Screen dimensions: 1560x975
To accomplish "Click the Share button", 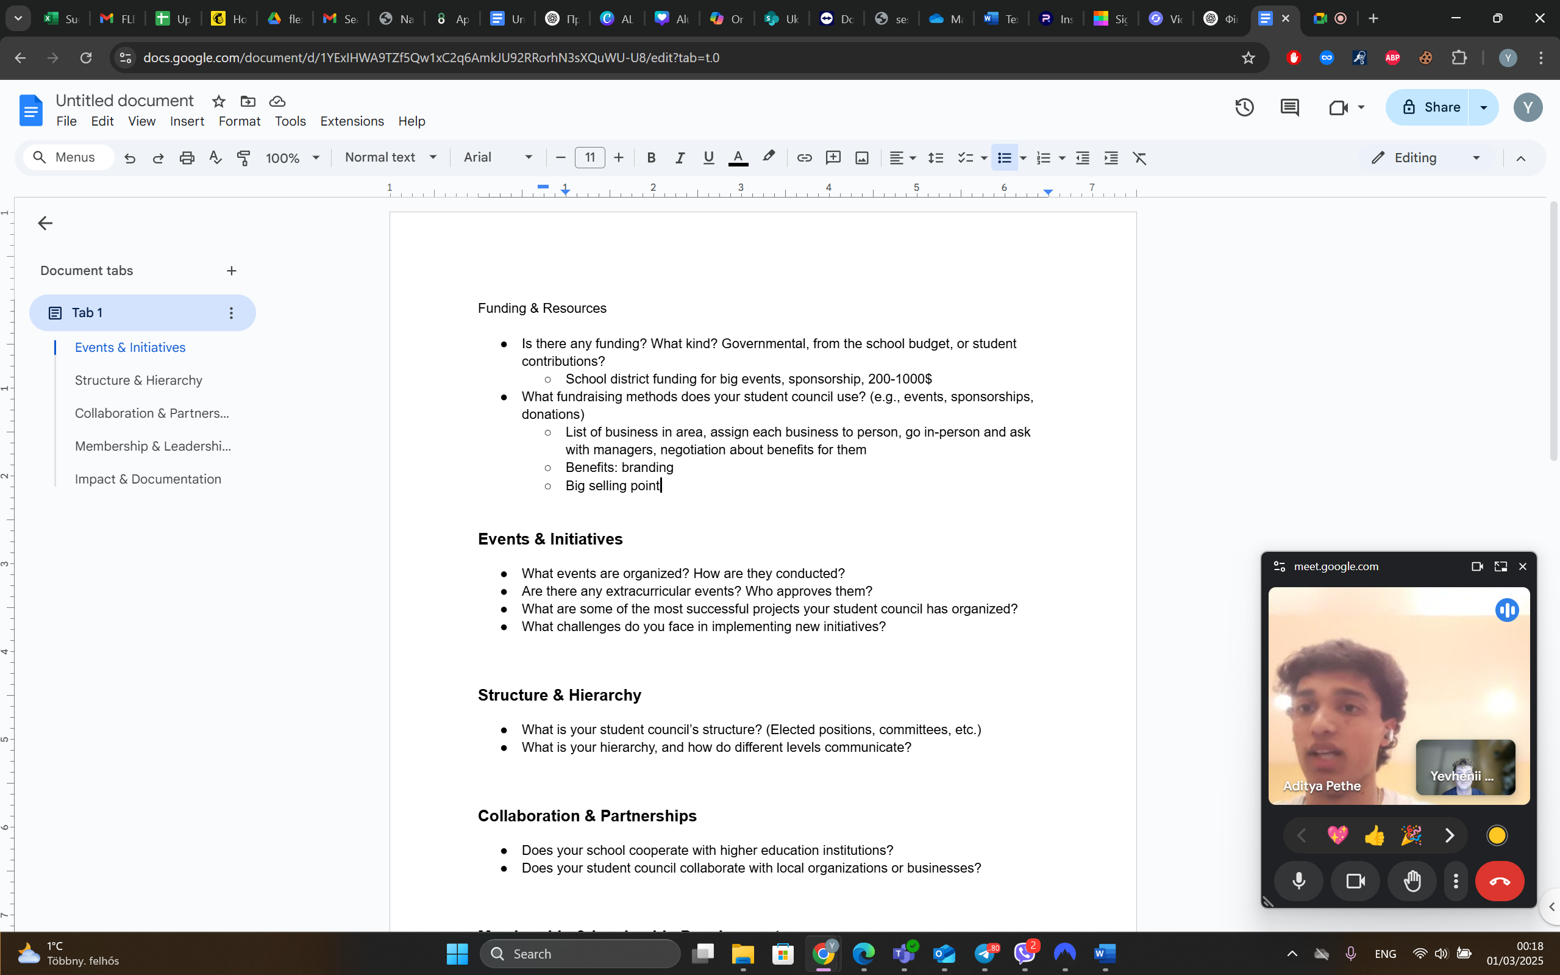I will [x=1428, y=107].
